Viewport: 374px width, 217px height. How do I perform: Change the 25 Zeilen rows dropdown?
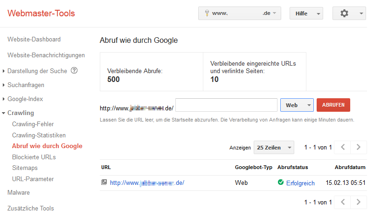point(274,148)
